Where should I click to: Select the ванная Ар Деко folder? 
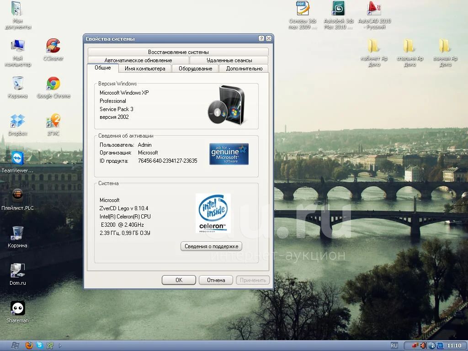pos(445,53)
